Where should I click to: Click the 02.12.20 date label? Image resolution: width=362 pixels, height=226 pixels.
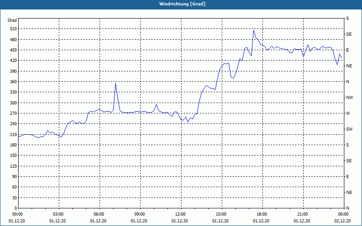pos(343,221)
